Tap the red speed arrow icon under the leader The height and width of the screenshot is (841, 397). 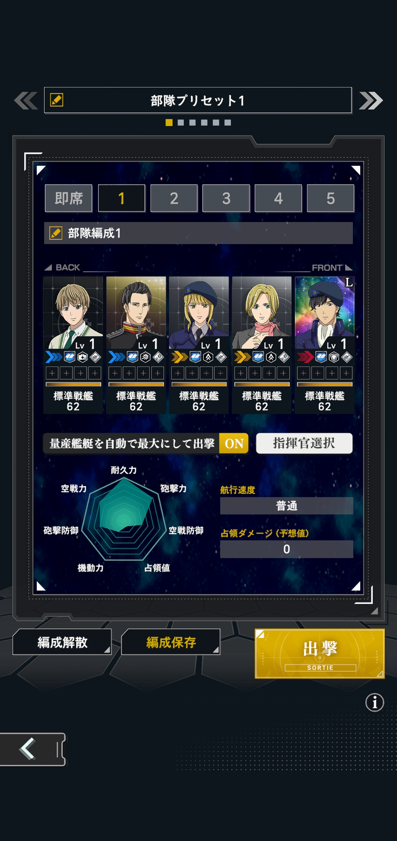pyautogui.click(x=305, y=357)
